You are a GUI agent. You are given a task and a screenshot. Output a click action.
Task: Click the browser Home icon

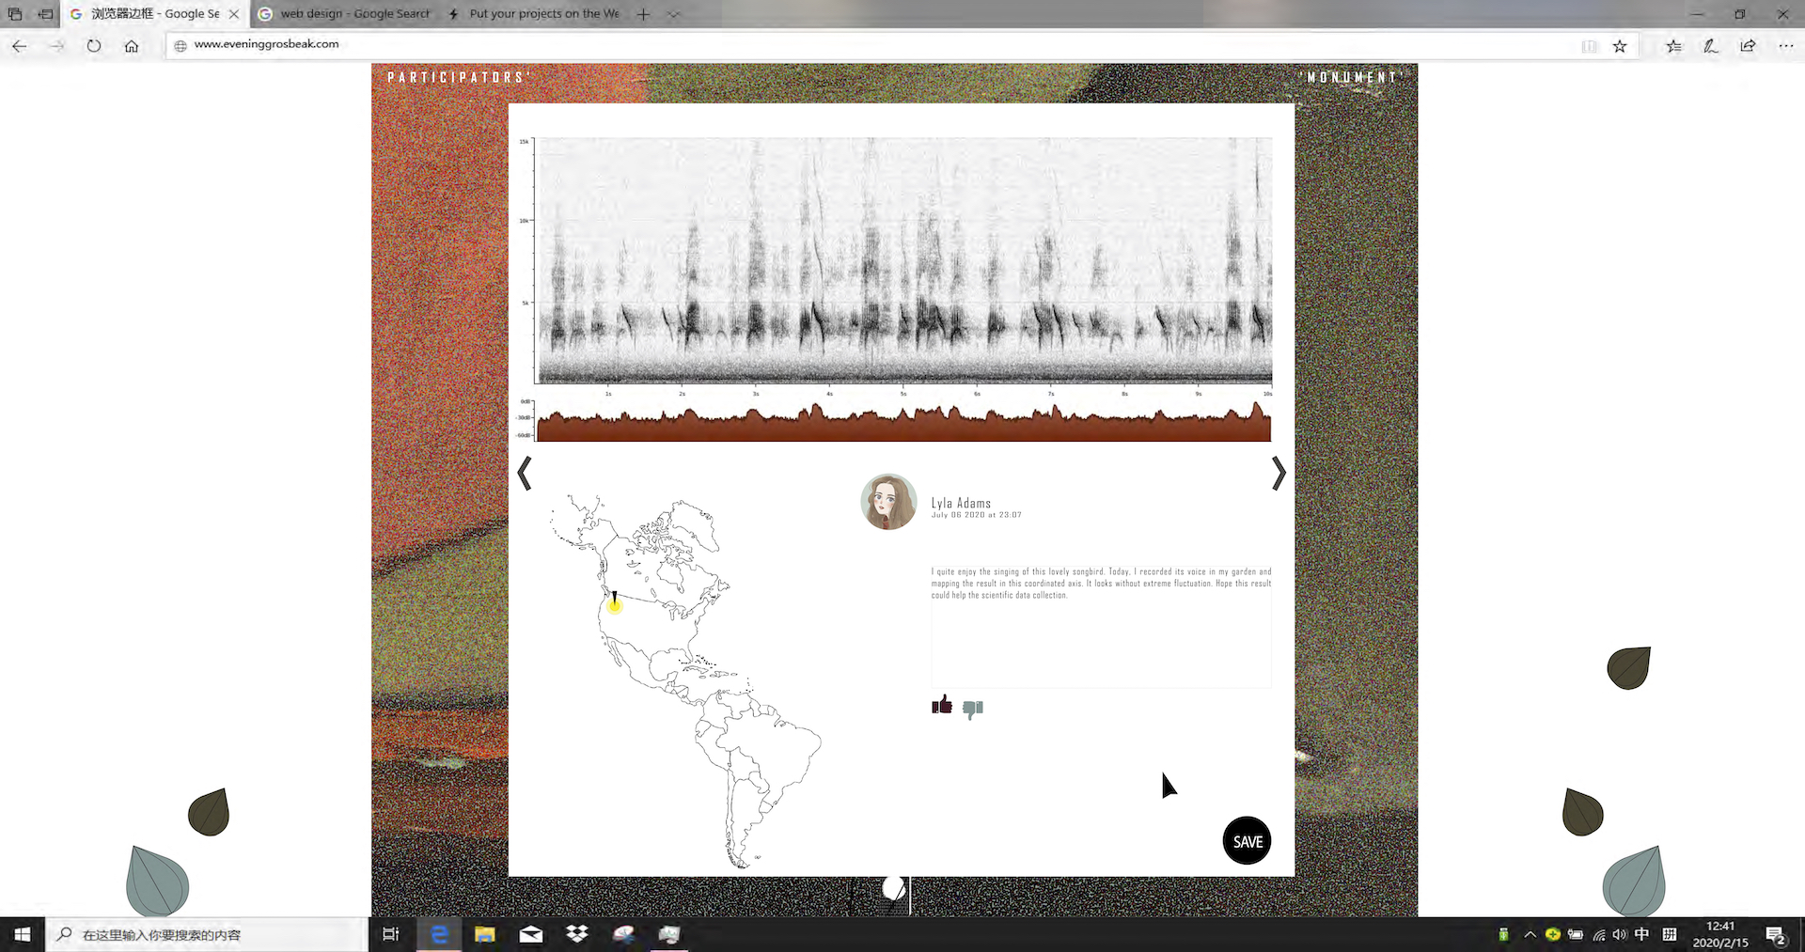(x=132, y=46)
